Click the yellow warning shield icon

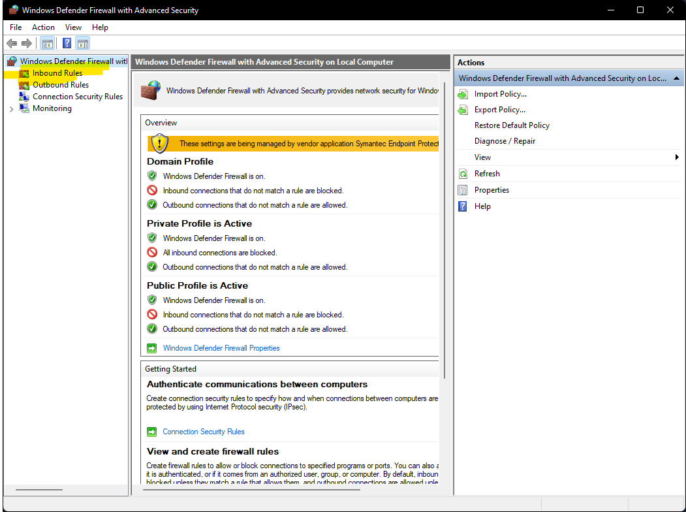coord(160,143)
